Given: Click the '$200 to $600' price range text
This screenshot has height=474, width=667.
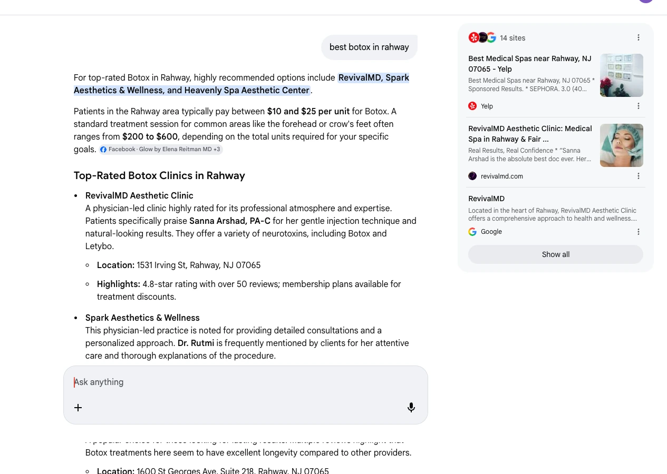Looking at the screenshot, I should (150, 136).
